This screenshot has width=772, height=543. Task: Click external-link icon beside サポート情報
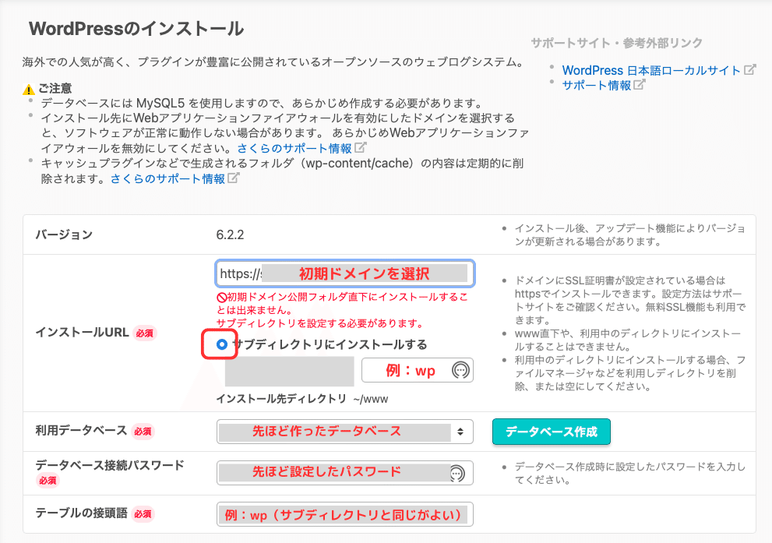[639, 85]
